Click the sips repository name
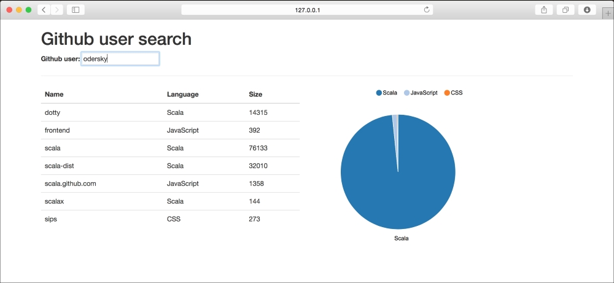Image resolution: width=614 pixels, height=283 pixels. [x=50, y=219]
